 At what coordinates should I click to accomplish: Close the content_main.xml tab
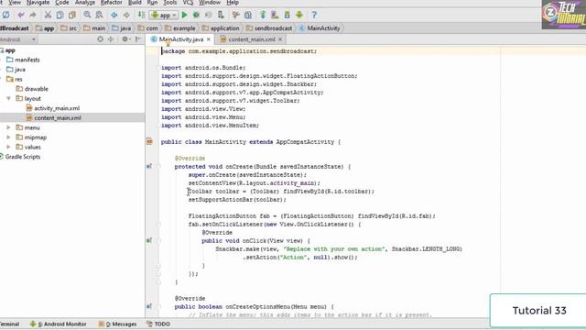tap(280, 39)
